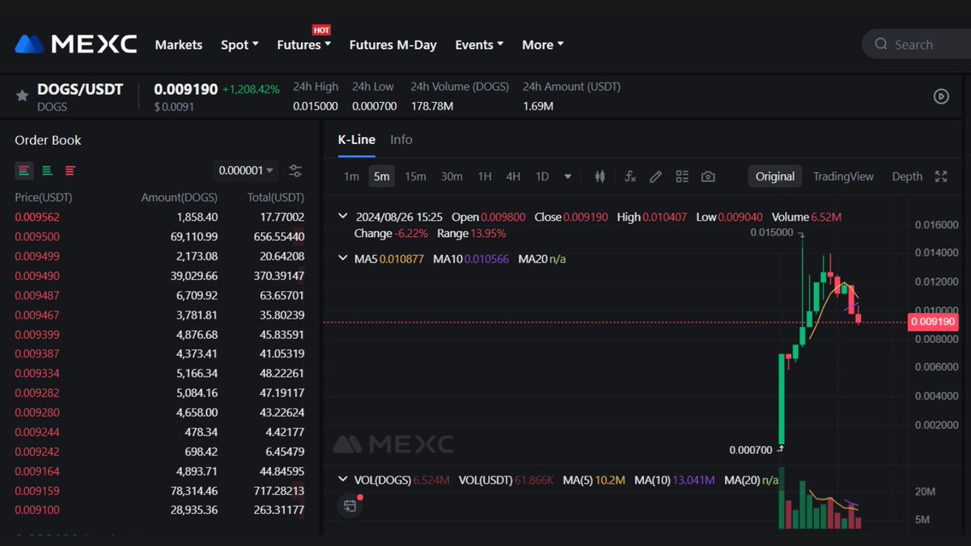Open the indicators fx icon
The width and height of the screenshot is (971, 546).
[x=630, y=176]
